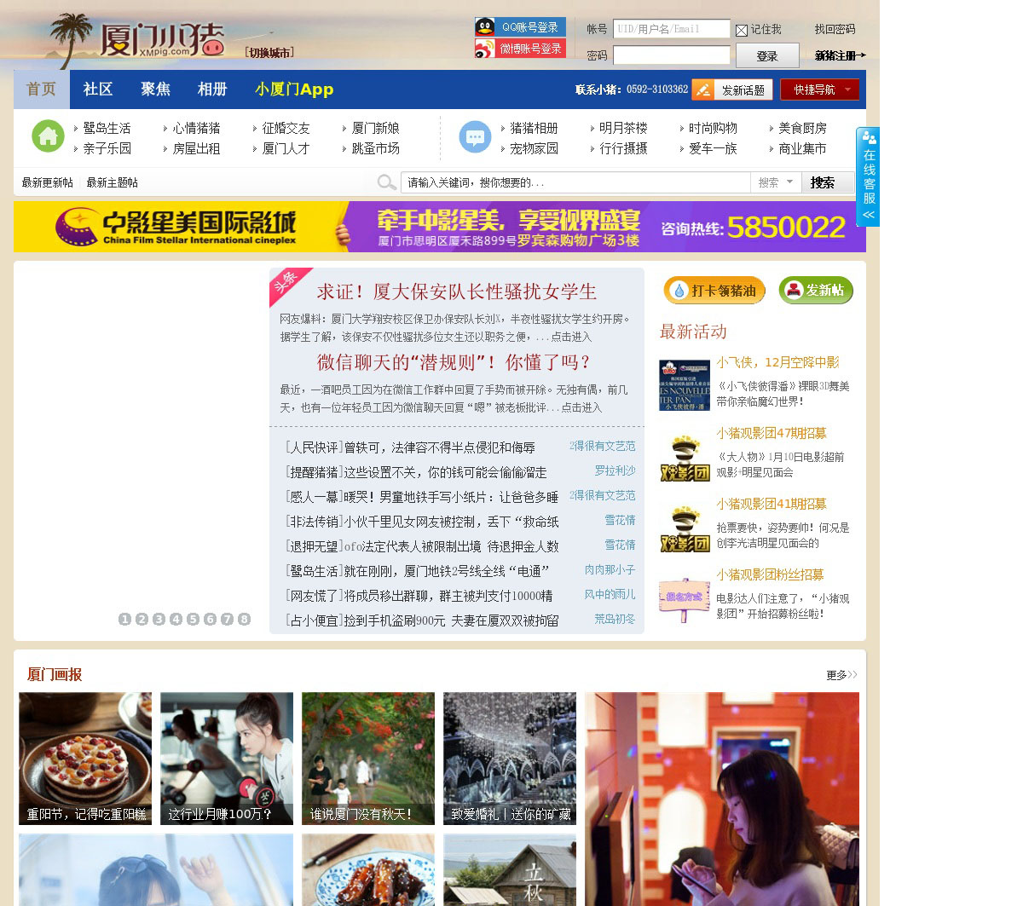The height and width of the screenshot is (906, 1023).
Task: Open the 快捷导航 dropdown
Action: click(x=819, y=89)
